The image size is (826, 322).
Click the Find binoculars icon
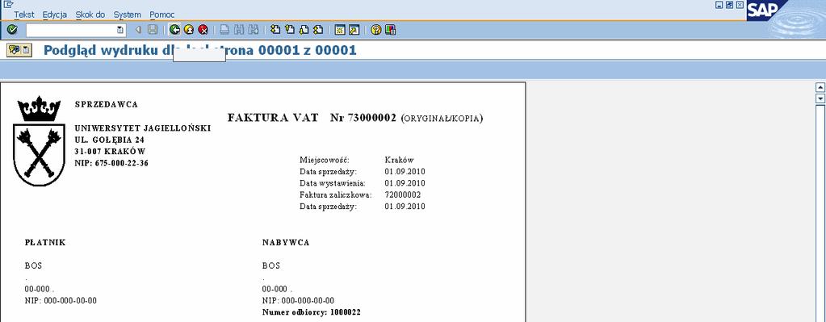pos(239,30)
